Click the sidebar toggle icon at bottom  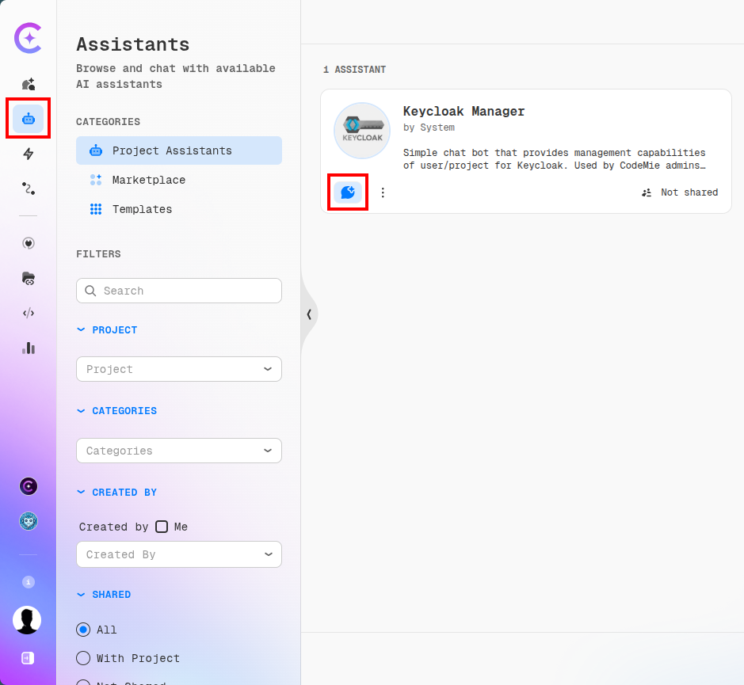28,658
